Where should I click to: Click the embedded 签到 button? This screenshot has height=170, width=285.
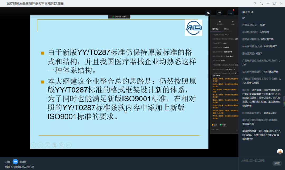pos(215,125)
